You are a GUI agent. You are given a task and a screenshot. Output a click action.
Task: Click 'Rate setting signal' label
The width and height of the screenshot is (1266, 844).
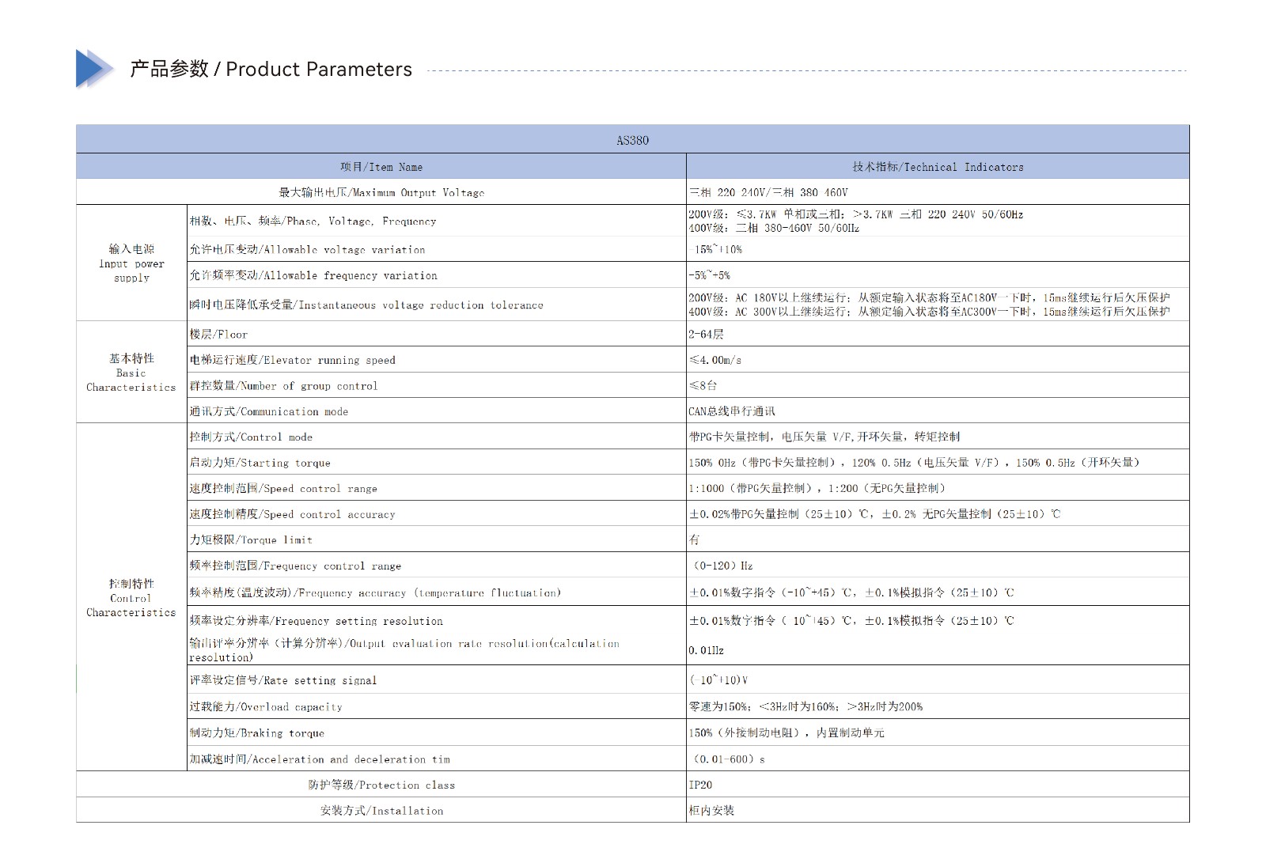coord(282,680)
